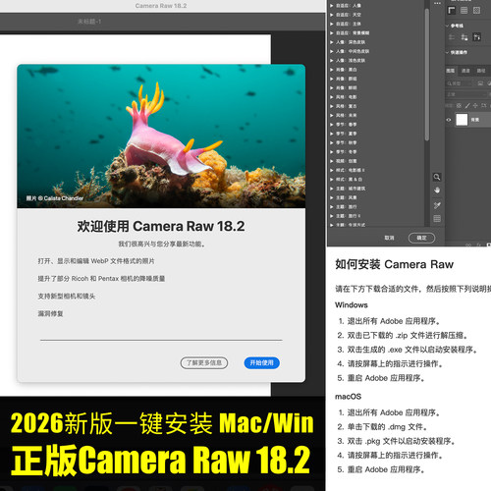Expand the 自适应: 背景模糊 preset group

click(331, 33)
